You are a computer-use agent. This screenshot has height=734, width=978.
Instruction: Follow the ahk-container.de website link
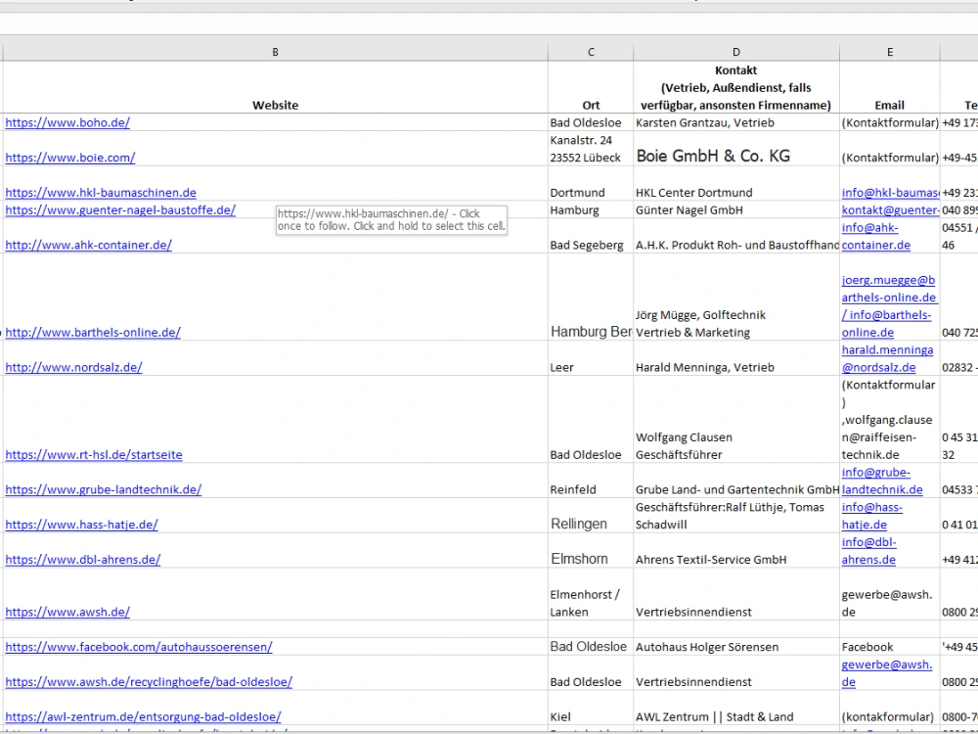pos(89,246)
